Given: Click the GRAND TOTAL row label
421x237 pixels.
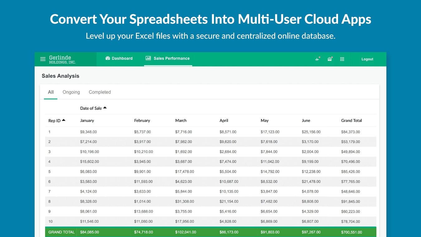Looking at the screenshot, I should tap(61, 232).
